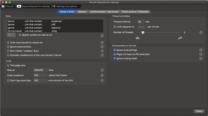The height and width of the screenshot is (116, 208).
Task: Click the Peacock folder icon in breadcrumb
Action: point(3,6)
